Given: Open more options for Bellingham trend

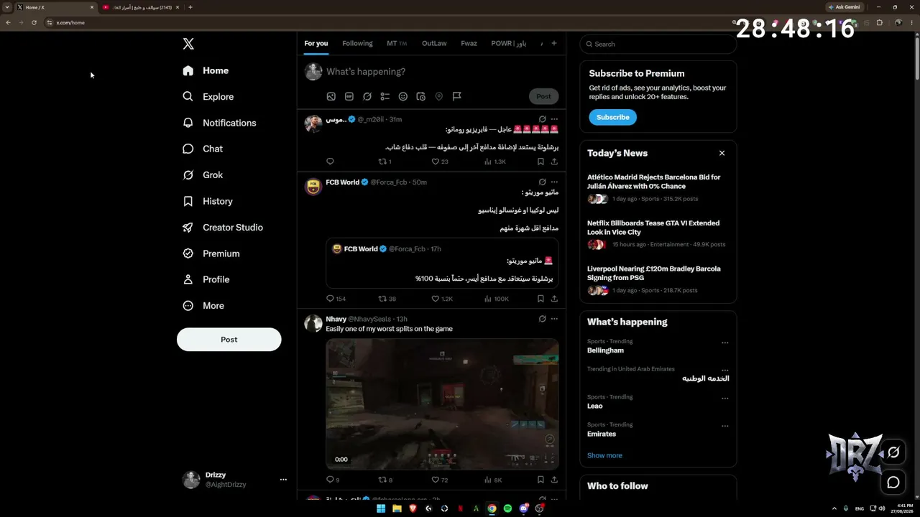Looking at the screenshot, I should click(724, 343).
